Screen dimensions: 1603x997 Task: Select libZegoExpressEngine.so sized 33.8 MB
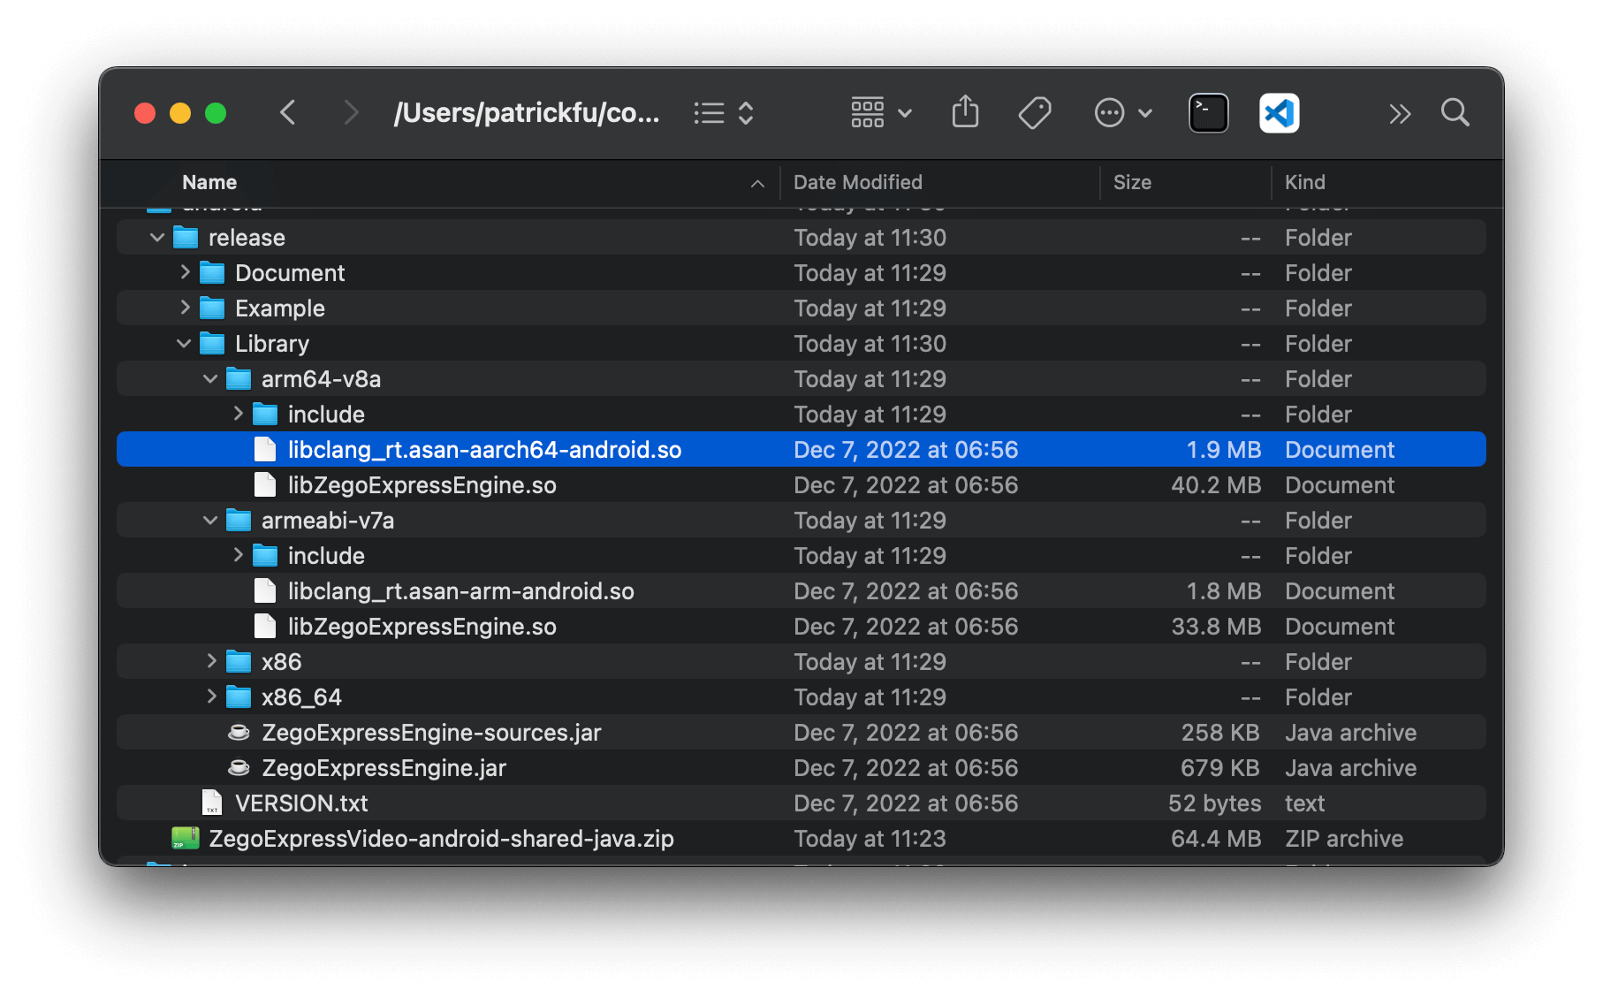pos(422,627)
